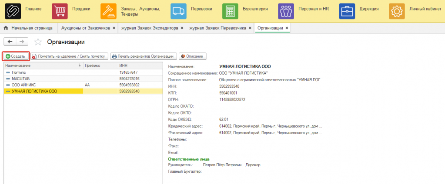
Task: Open the Продажи shopping cart icon
Action: tap(60, 11)
